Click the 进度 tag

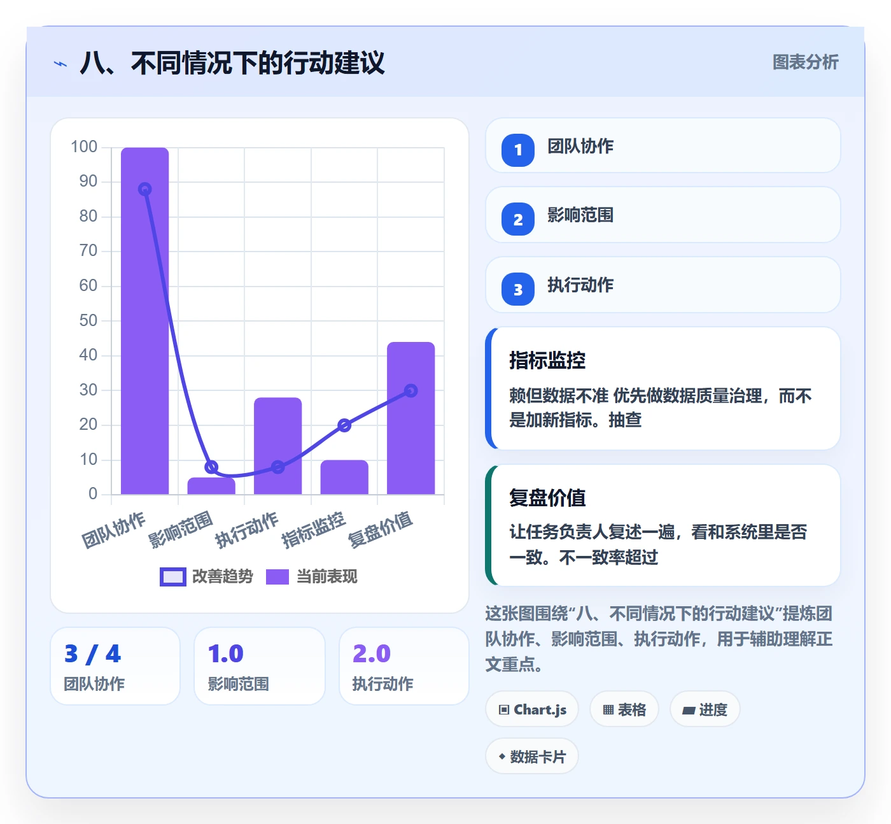tap(705, 709)
